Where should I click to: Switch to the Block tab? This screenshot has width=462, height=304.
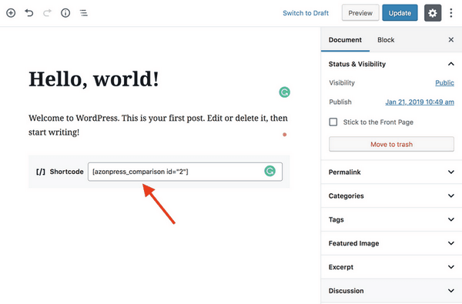(x=386, y=40)
